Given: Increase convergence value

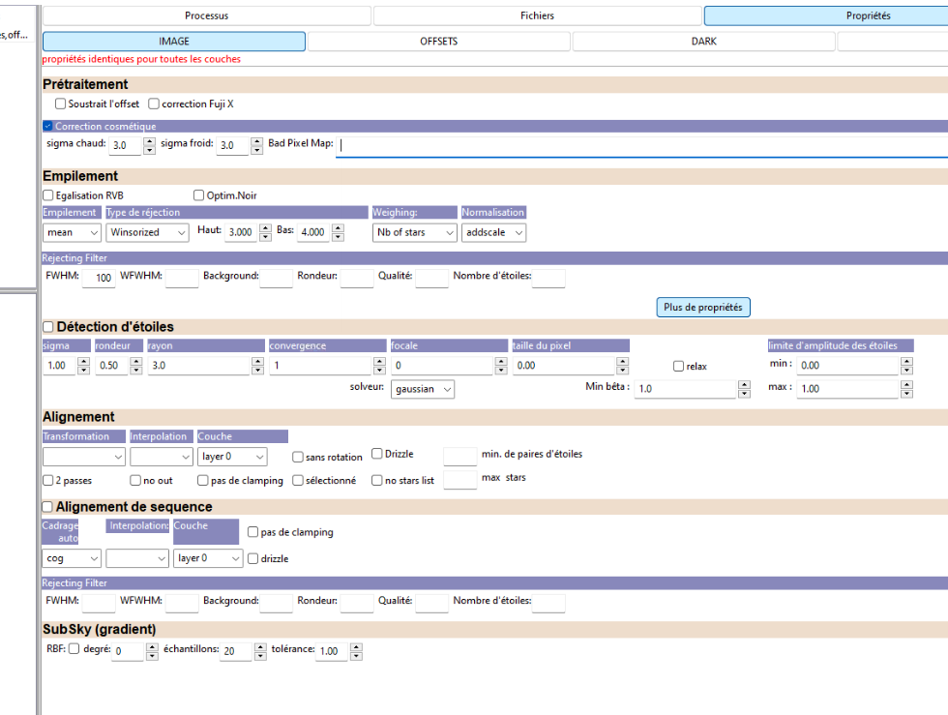Looking at the screenshot, I should 379,361.
